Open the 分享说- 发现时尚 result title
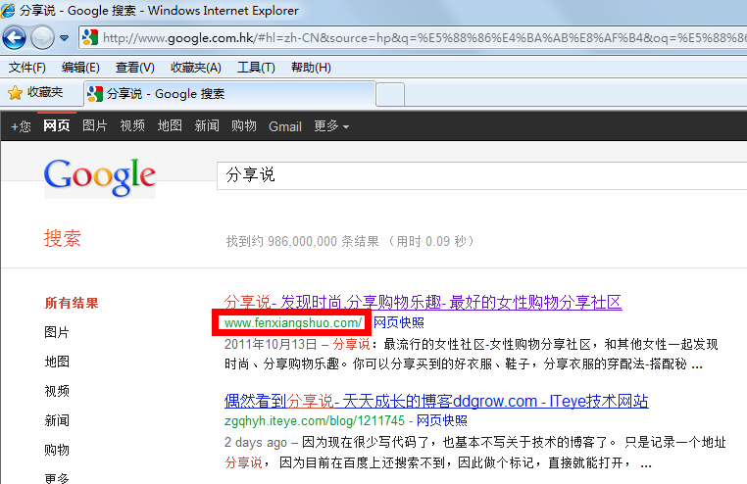 (x=423, y=302)
